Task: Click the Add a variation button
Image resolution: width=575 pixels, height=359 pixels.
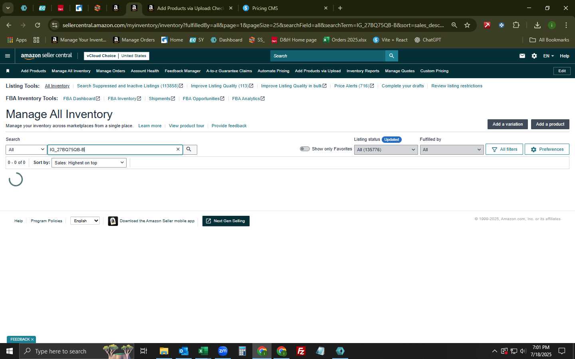Action: (x=508, y=124)
